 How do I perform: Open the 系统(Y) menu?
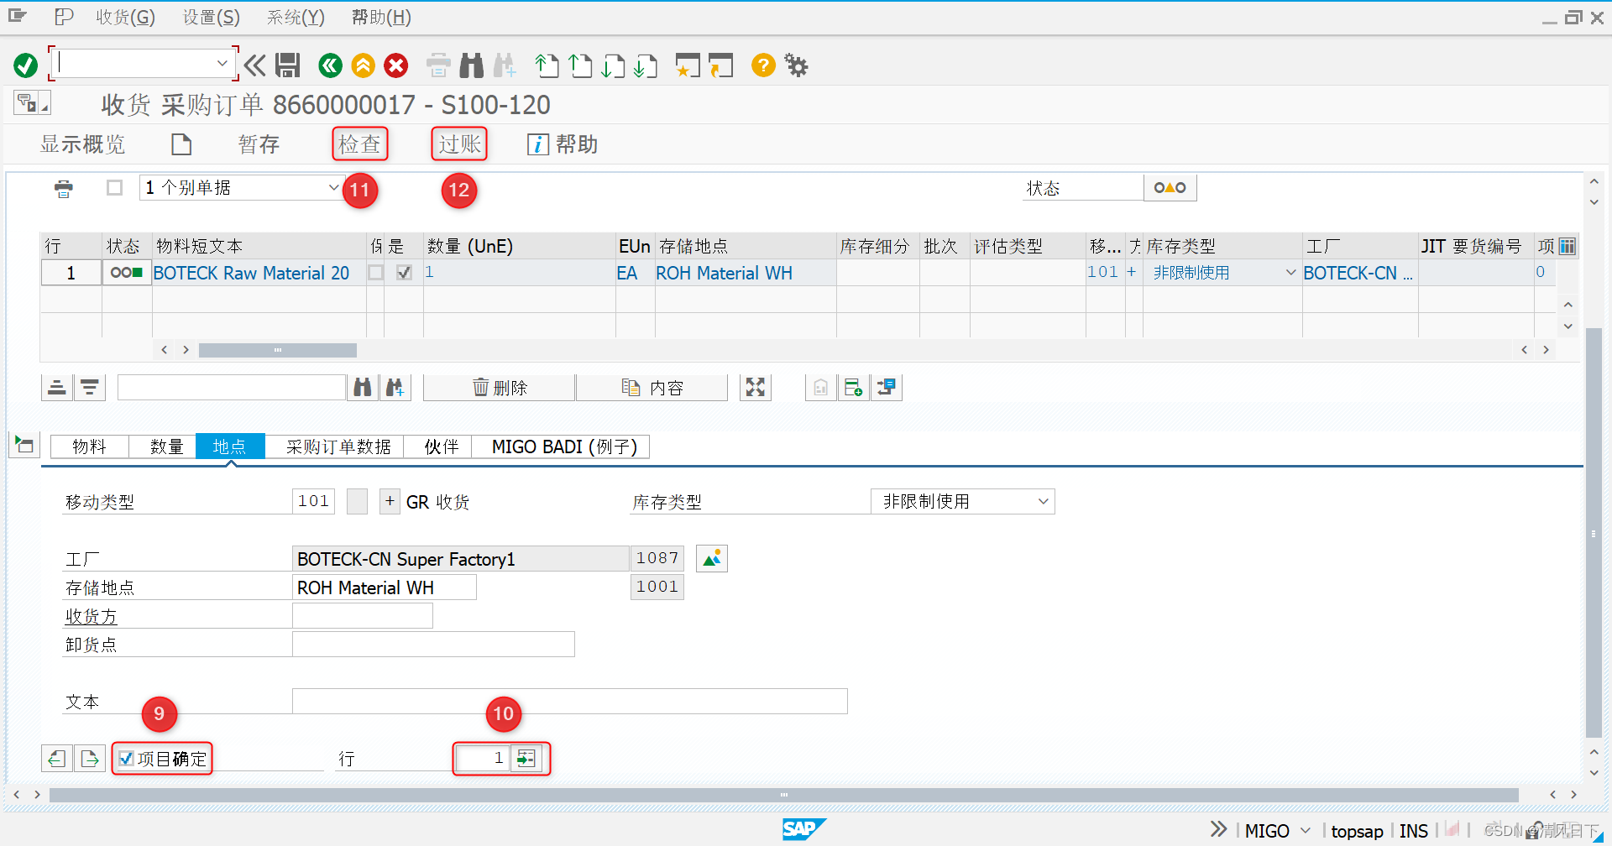(x=296, y=17)
